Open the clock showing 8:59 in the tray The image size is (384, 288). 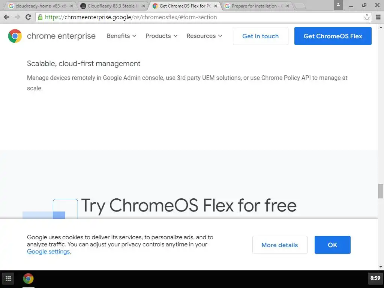(x=375, y=278)
